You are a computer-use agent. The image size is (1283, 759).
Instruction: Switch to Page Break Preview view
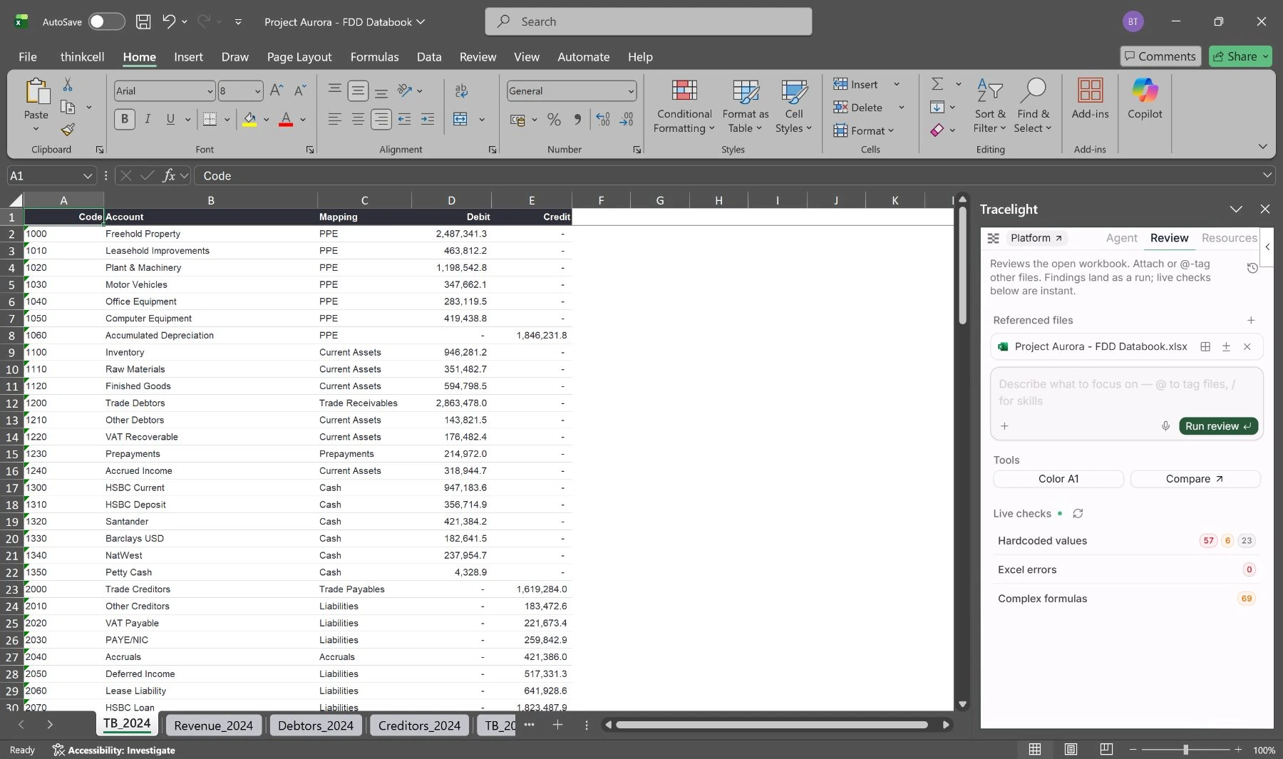click(x=1106, y=750)
